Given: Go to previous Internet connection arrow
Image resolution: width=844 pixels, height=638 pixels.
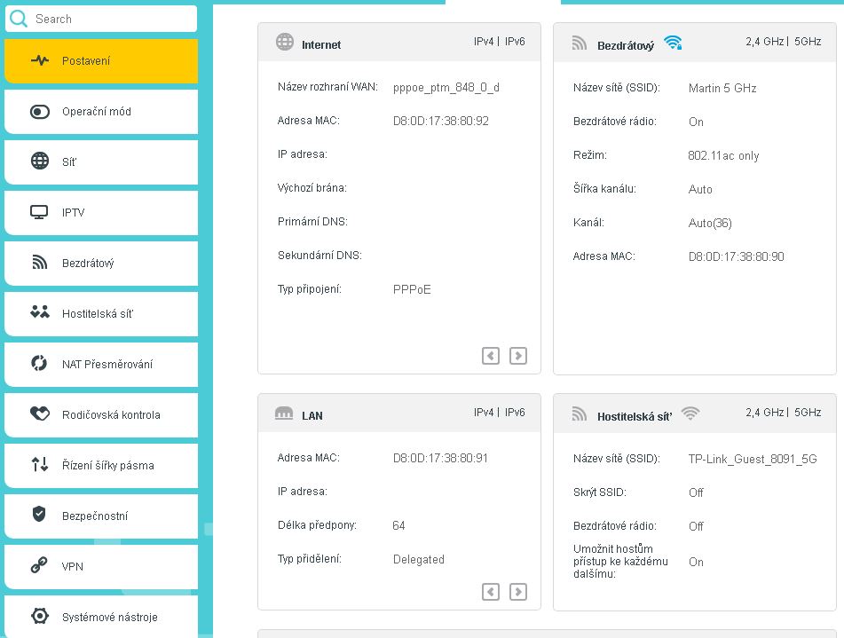Looking at the screenshot, I should coord(491,356).
